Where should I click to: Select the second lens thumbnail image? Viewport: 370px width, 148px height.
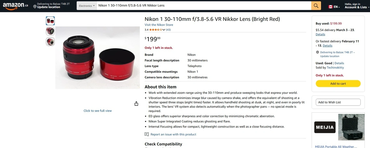(x=50, y=31)
